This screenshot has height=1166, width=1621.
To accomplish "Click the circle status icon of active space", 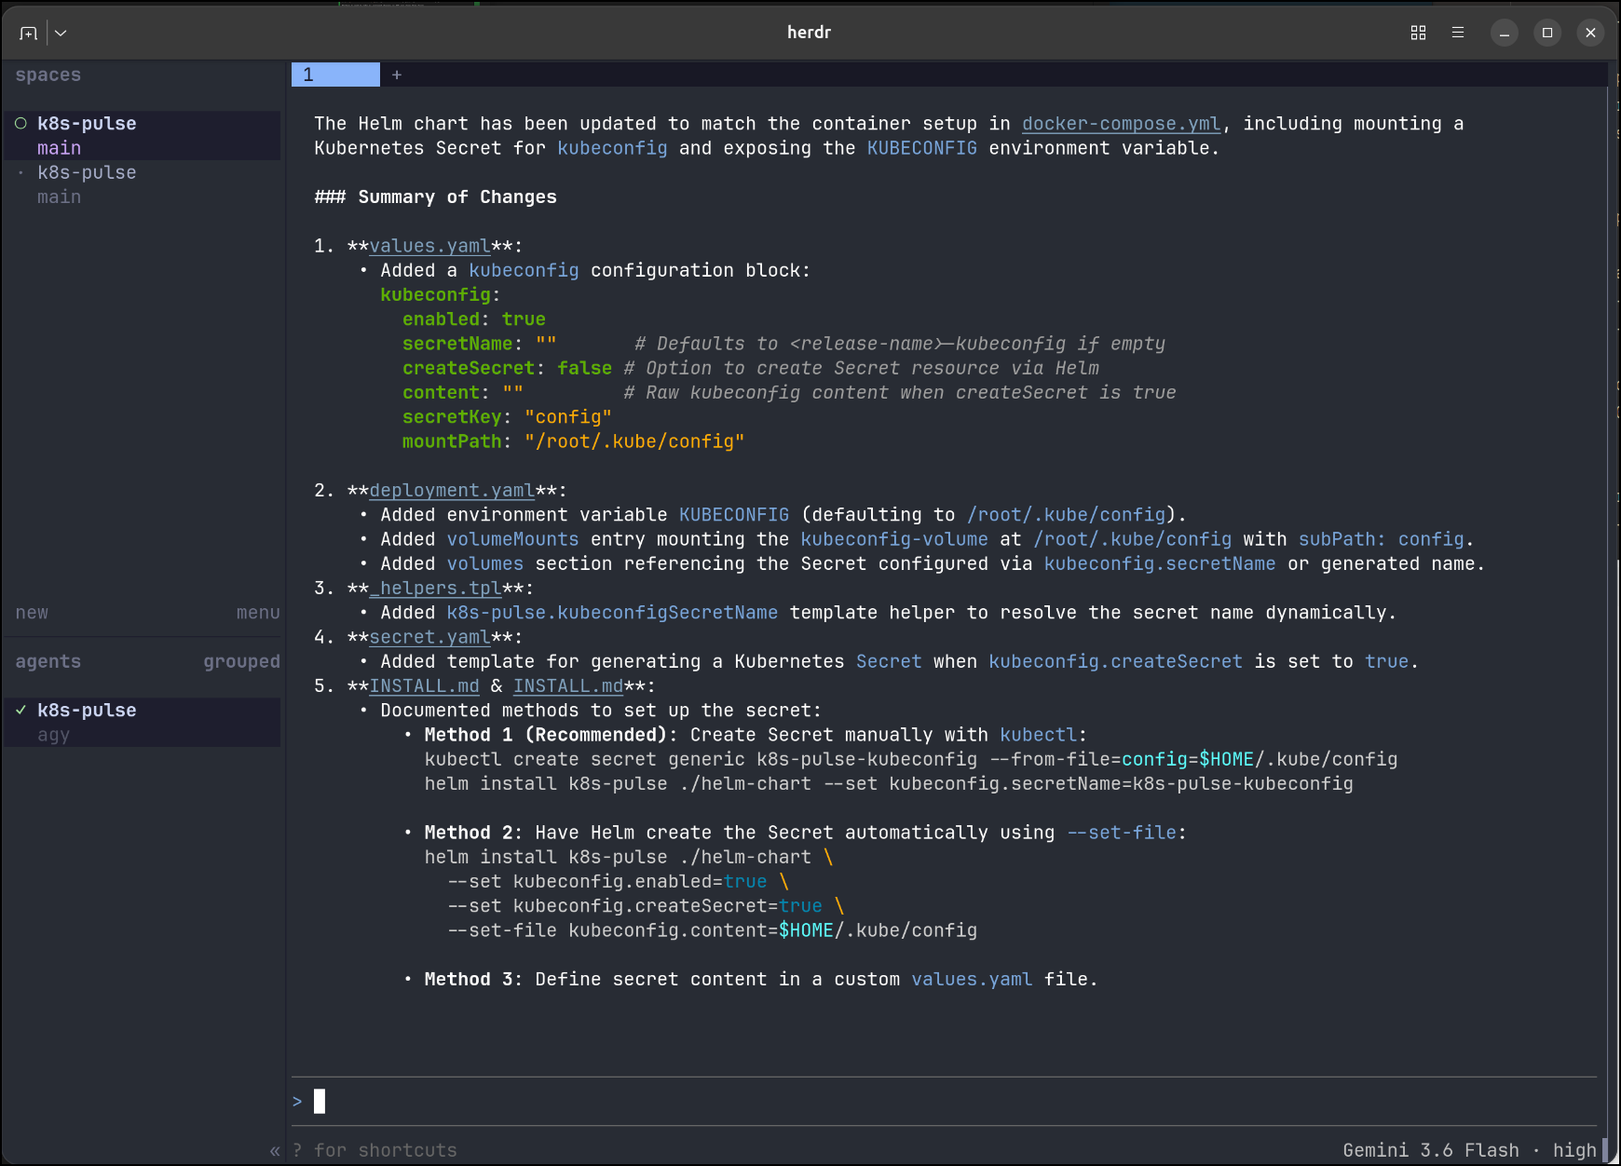I will tap(20, 123).
